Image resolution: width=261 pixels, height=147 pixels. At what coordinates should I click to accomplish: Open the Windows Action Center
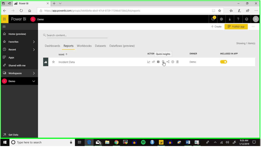click(x=254, y=142)
